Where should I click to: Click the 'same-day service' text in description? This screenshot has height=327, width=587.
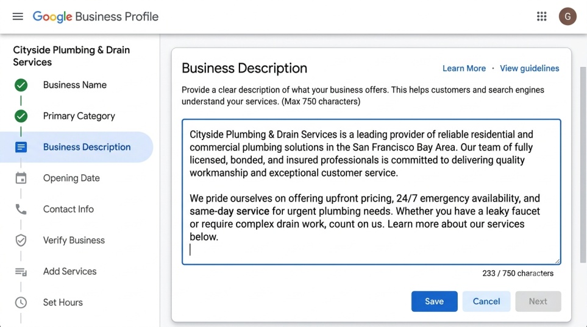pos(229,211)
